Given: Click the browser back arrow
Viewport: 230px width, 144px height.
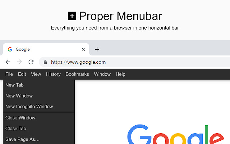Looking at the screenshot, I should point(8,62).
